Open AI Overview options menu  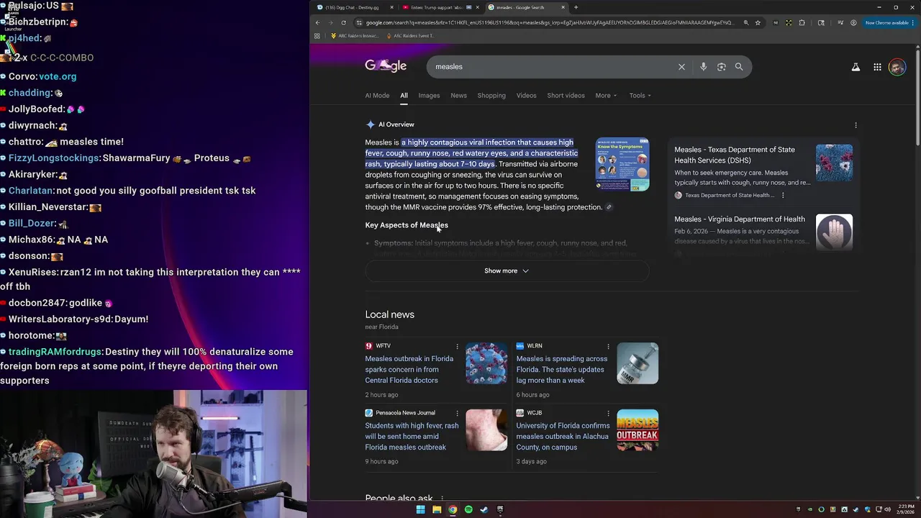[x=856, y=125]
